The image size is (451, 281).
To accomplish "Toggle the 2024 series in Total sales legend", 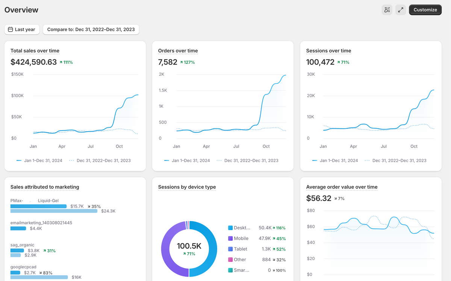I will [39, 160].
